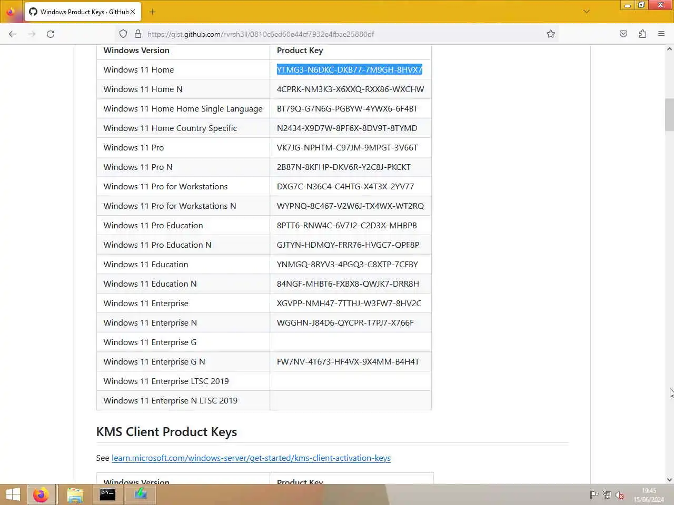
Task: Click the highlighted Windows 11 Home product key
Action: pyautogui.click(x=350, y=69)
